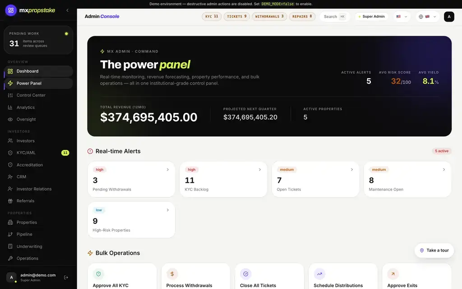This screenshot has height=289, width=462.
Task: Open the KYC 11 queue pill
Action: [x=212, y=17]
